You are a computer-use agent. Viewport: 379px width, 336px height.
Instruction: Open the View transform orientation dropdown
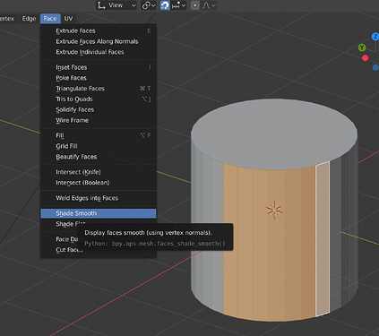[x=116, y=5]
